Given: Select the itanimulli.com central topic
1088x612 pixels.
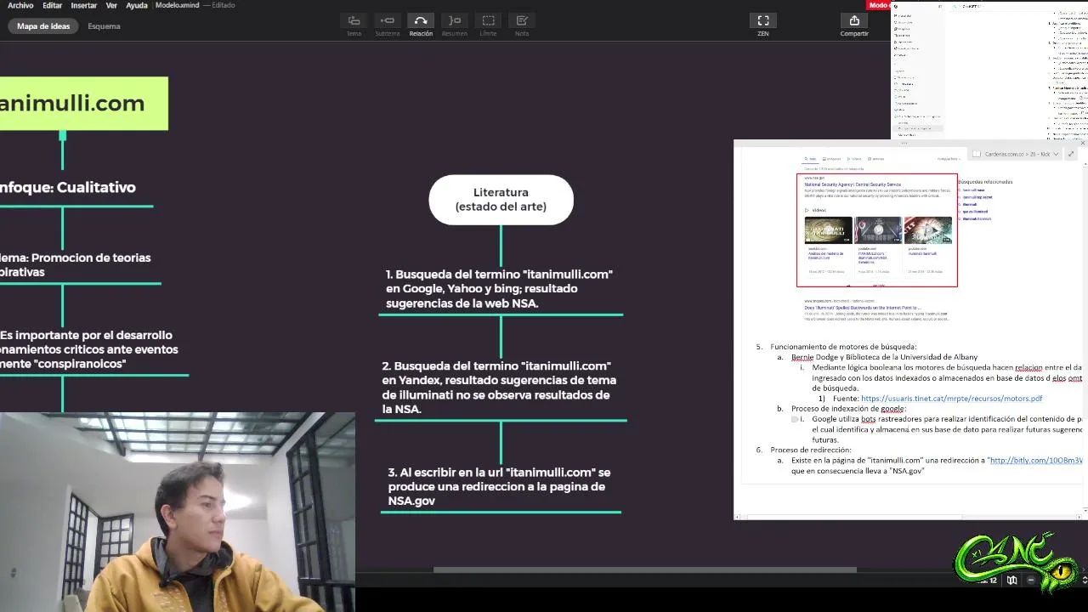Looking at the screenshot, I should pyautogui.click(x=84, y=104).
